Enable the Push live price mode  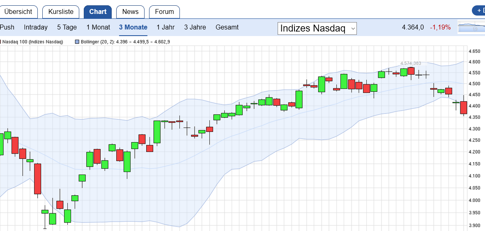point(7,27)
